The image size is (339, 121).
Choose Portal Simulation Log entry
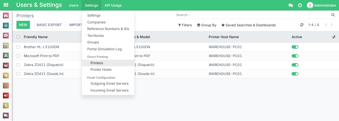tap(108, 49)
